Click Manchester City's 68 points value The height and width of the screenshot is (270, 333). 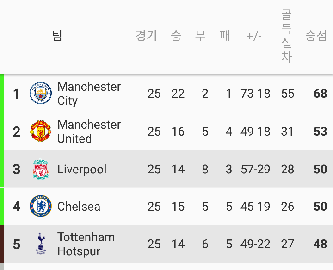[x=320, y=94]
